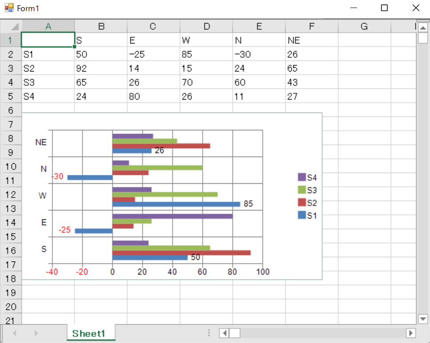
Task: Click cell C2 containing -25
Action: pos(154,54)
